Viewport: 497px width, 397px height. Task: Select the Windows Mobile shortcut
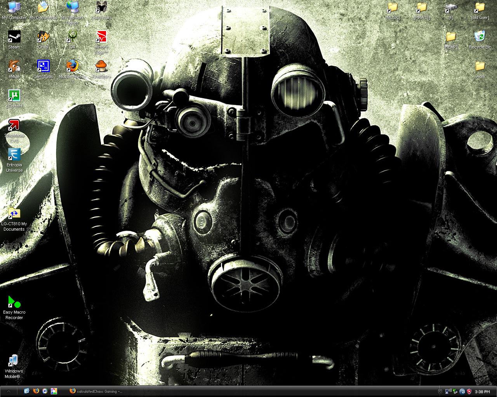point(14,366)
